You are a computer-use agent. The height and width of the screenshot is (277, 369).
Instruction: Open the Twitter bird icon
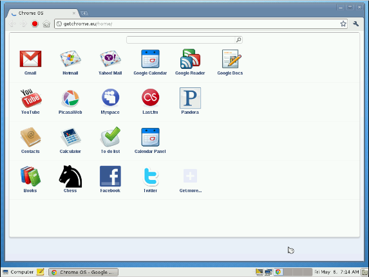tap(151, 177)
